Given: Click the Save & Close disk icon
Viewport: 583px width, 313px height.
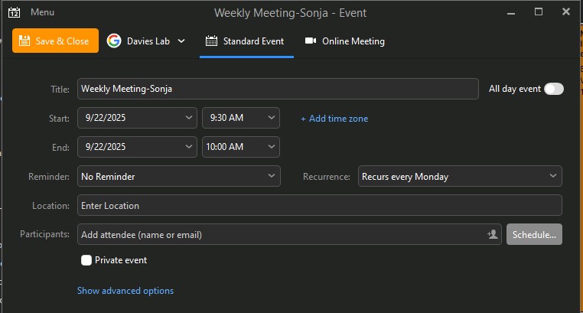Looking at the screenshot, I should 24,41.
